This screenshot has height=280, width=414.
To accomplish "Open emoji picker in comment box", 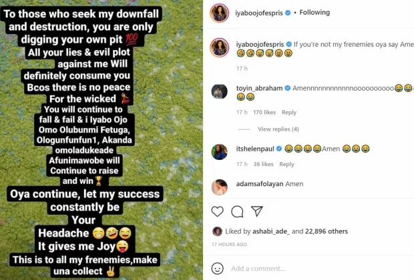I will coord(218,268).
